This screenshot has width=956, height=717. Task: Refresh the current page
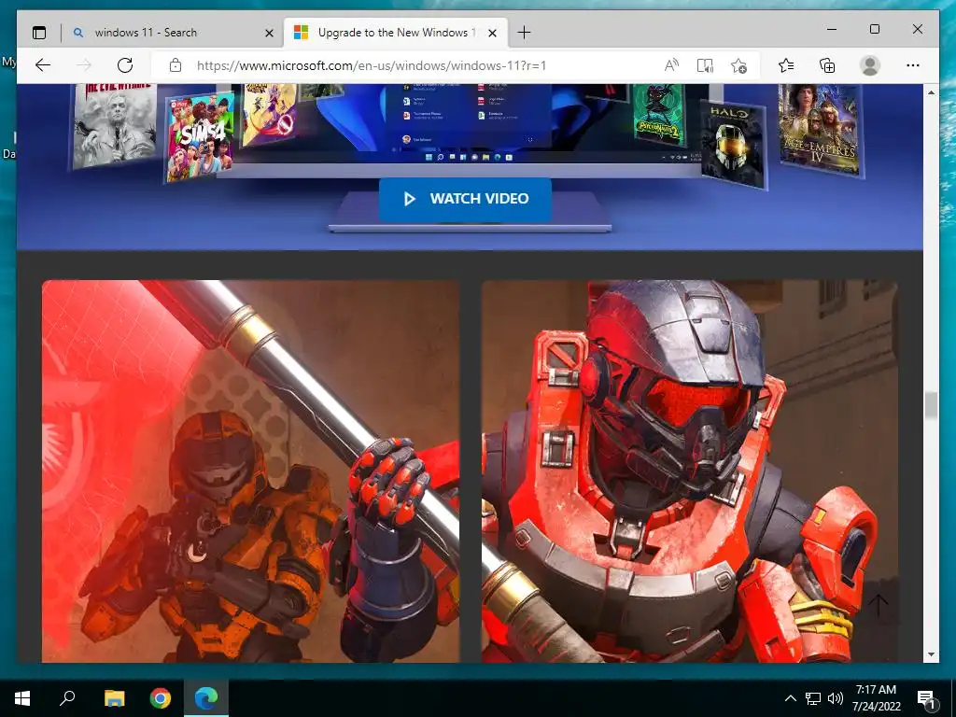pyautogui.click(x=125, y=65)
